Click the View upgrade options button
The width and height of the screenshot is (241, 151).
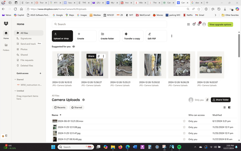coord(220,24)
